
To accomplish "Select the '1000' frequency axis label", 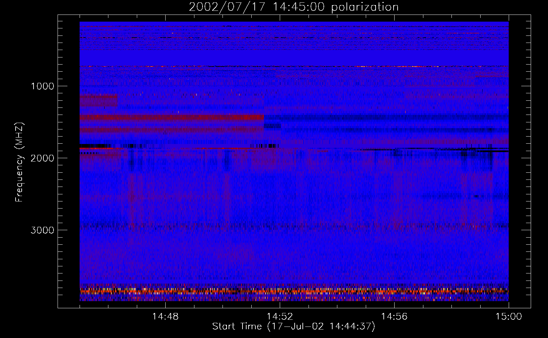I will 42,86.
